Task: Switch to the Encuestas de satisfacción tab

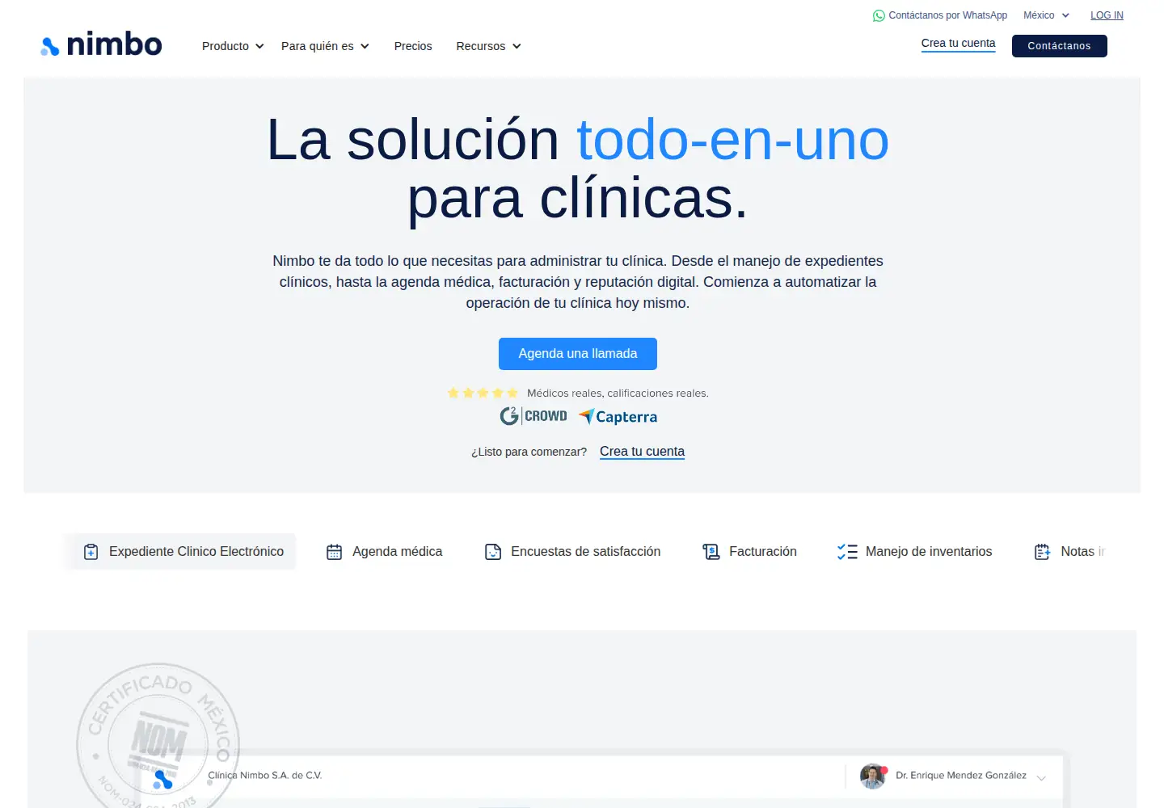Action: [572, 552]
